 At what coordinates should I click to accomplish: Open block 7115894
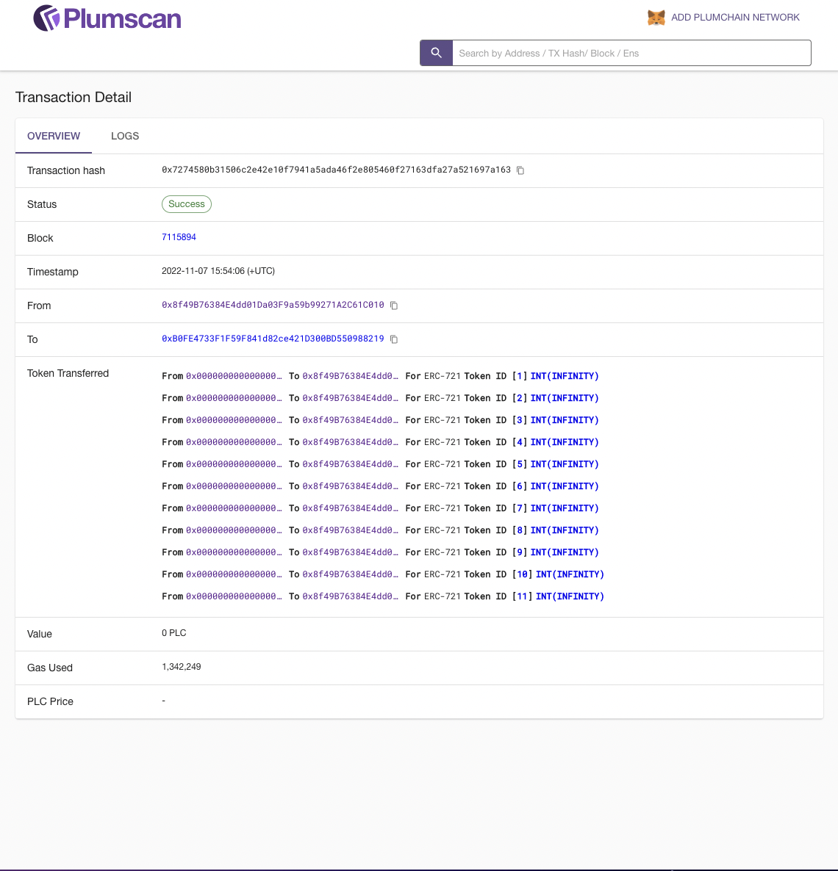(179, 237)
